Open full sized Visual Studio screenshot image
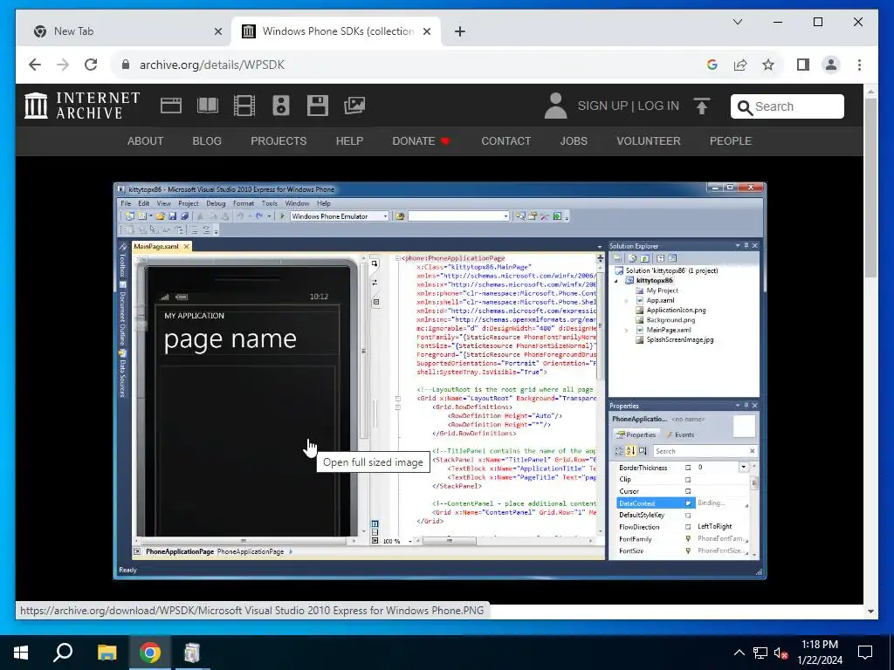Image resolution: width=894 pixels, height=670 pixels. coord(440,380)
